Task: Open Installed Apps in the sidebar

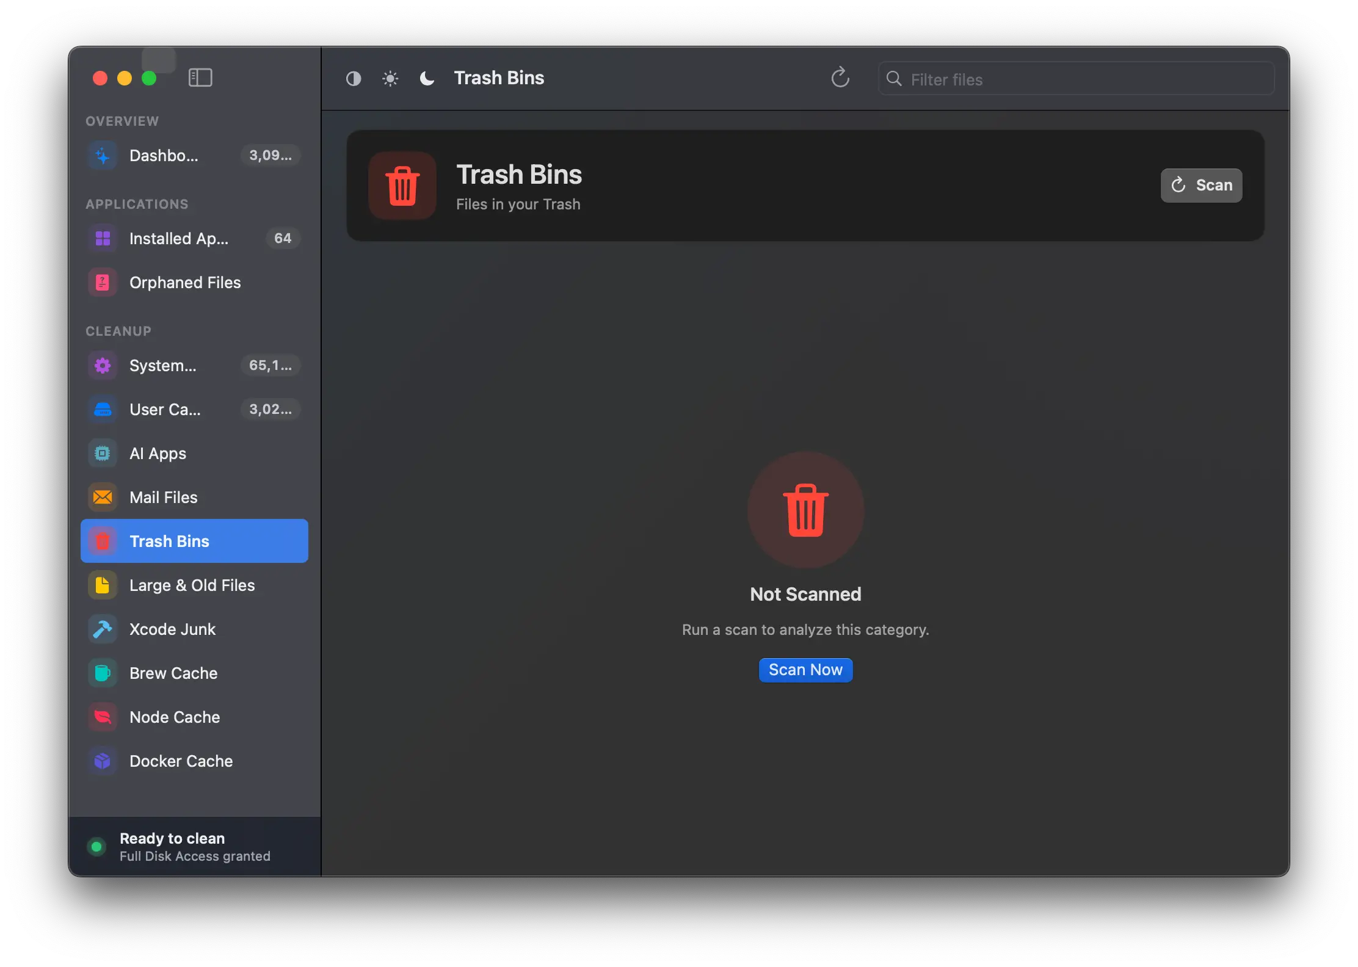Action: (194, 239)
